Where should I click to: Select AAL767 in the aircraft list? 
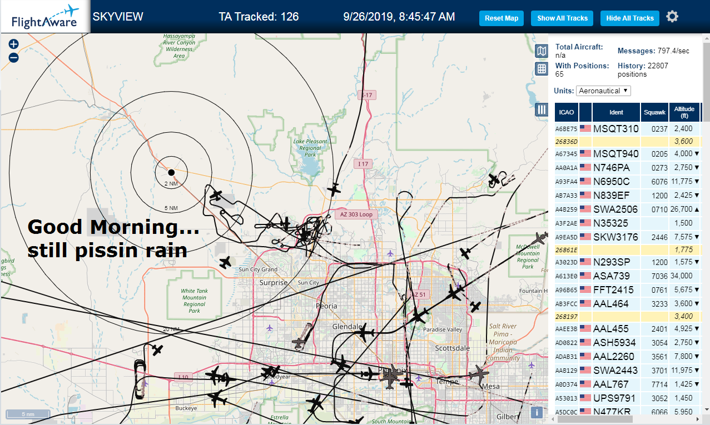pyautogui.click(x=627, y=384)
